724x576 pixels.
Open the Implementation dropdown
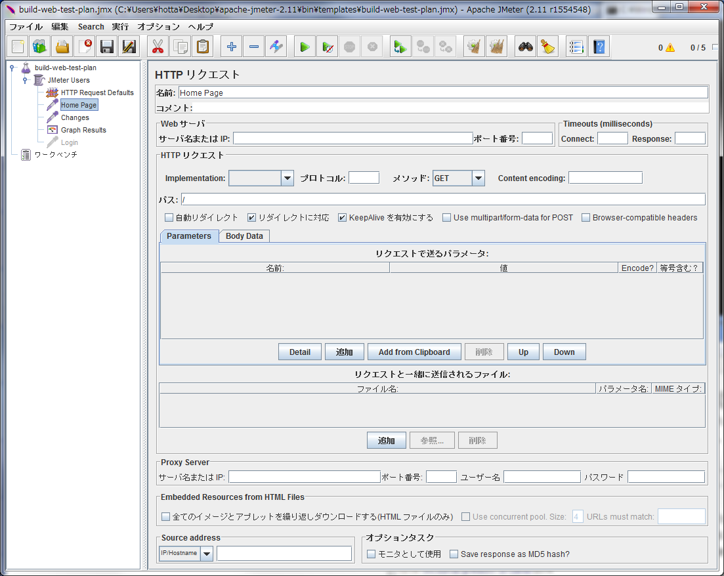(x=287, y=178)
